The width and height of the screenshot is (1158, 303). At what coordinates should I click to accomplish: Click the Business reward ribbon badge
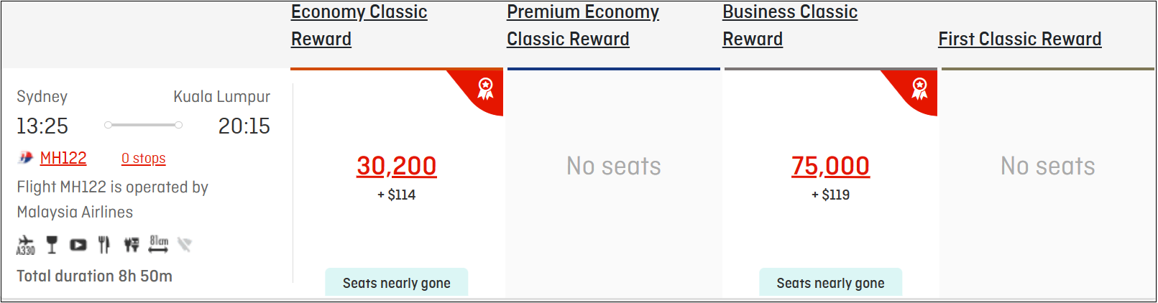coord(919,88)
